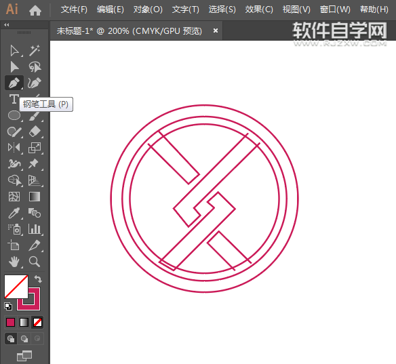Enable Draw Normal mode
This screenshot has height=364, width=396.
(x=11, y=338)
